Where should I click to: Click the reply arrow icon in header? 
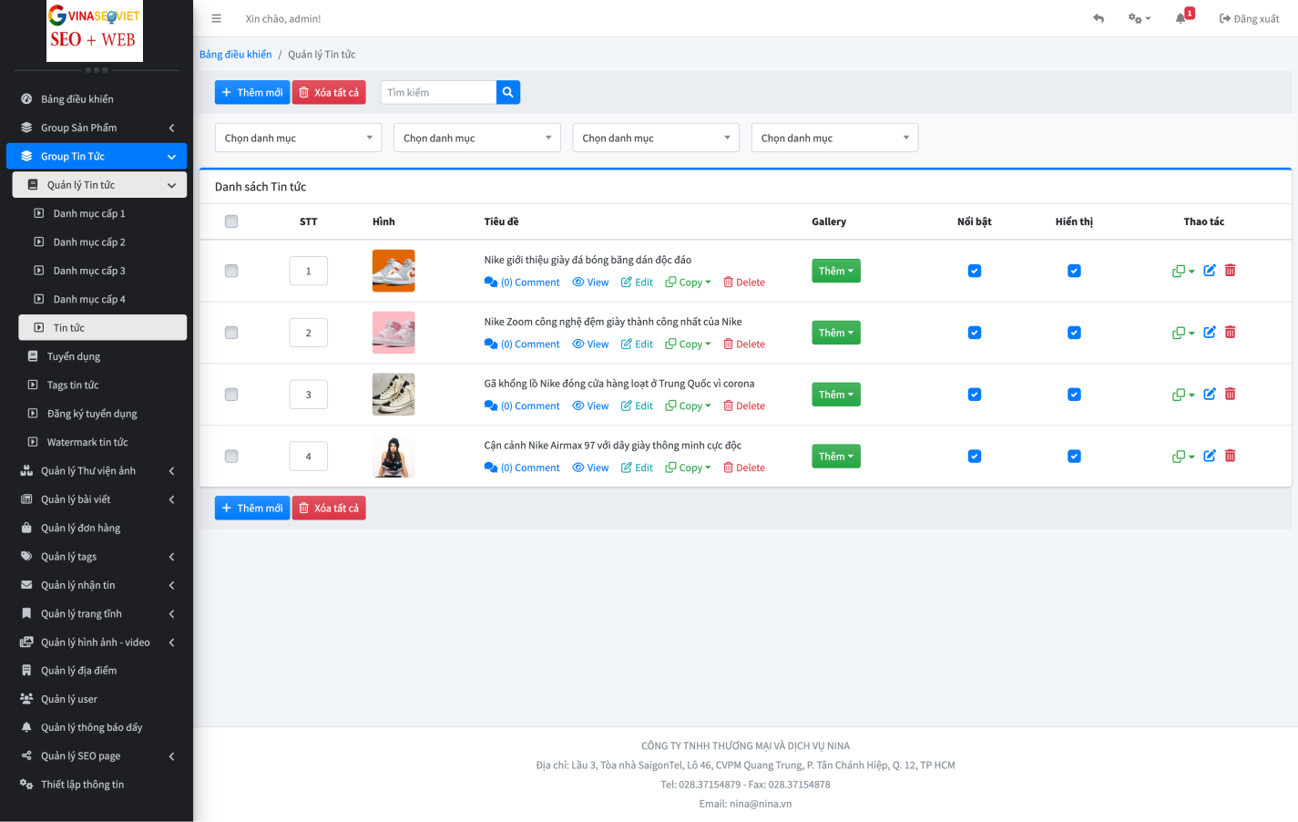pos(1099,18)
